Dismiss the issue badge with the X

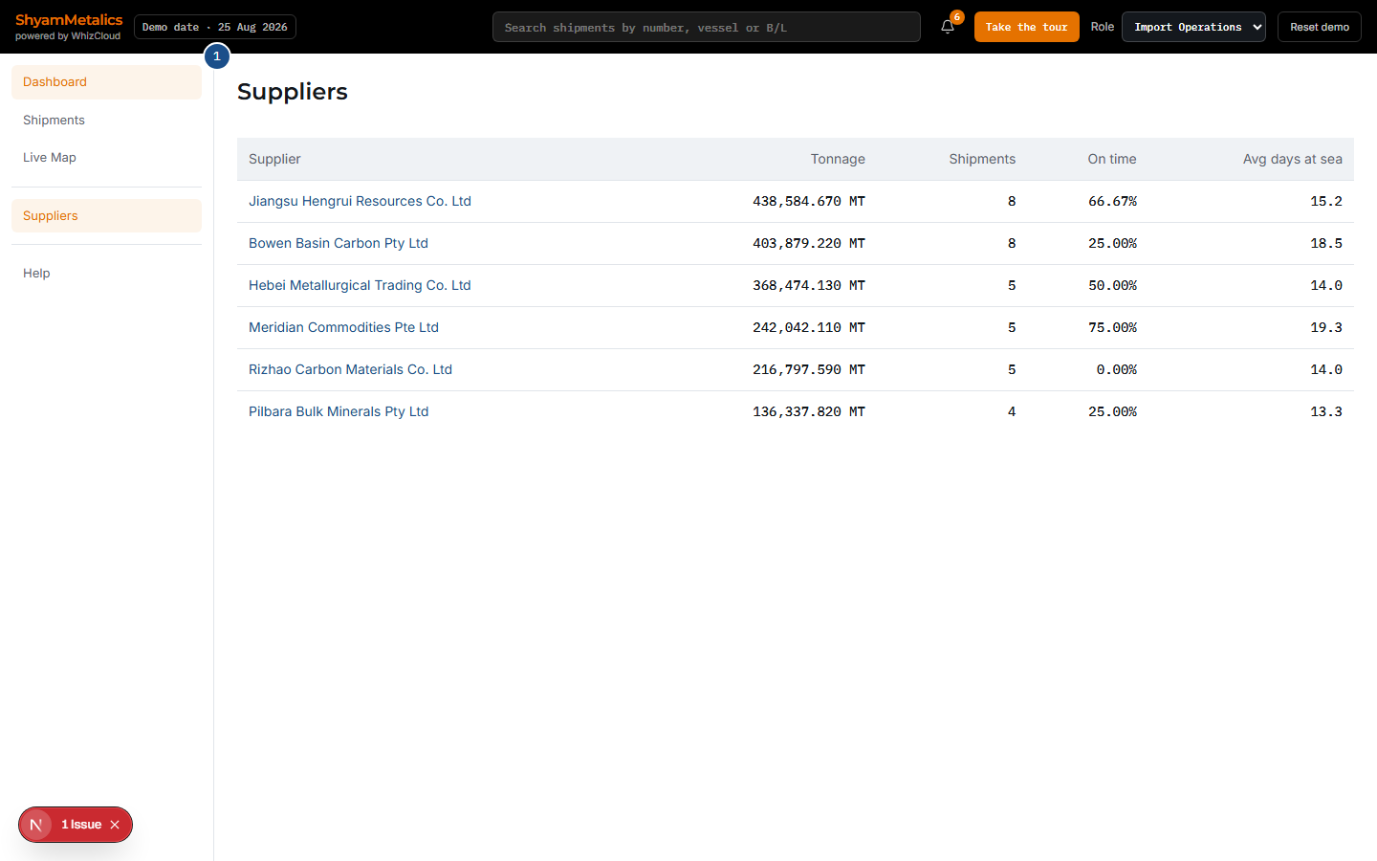115,825
